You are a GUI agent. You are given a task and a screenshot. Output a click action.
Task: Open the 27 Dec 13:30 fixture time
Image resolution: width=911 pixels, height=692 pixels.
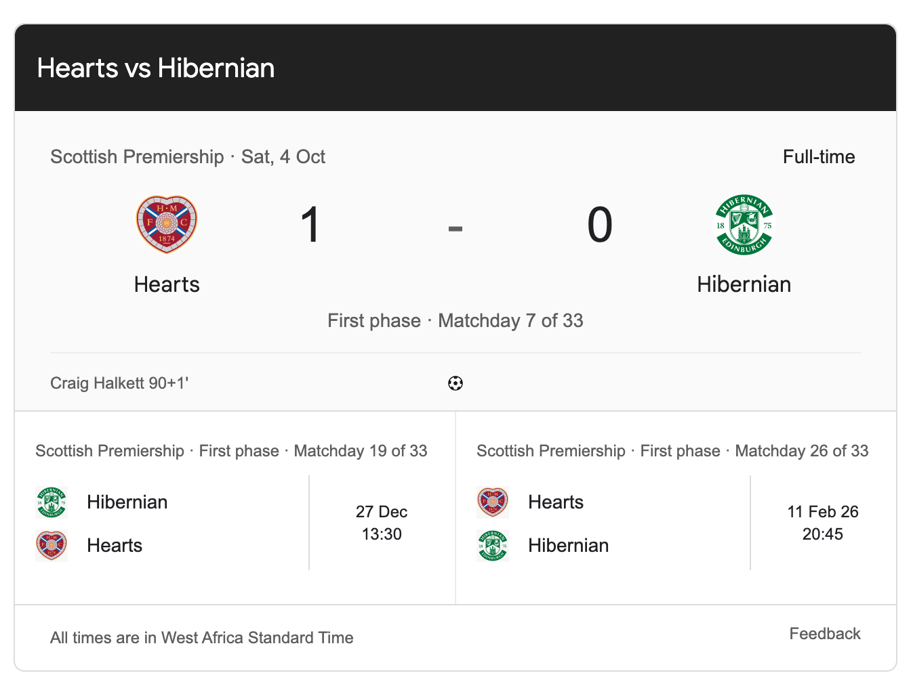click(382, 523)
